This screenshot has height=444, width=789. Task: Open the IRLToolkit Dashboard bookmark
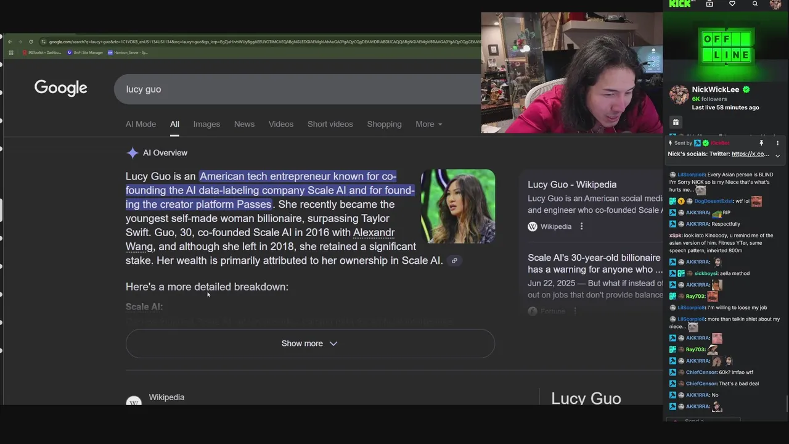(x=42, y=52)
